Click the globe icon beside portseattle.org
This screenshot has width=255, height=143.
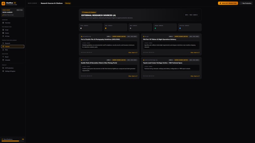pyautogui.click(x=82, y=37)
